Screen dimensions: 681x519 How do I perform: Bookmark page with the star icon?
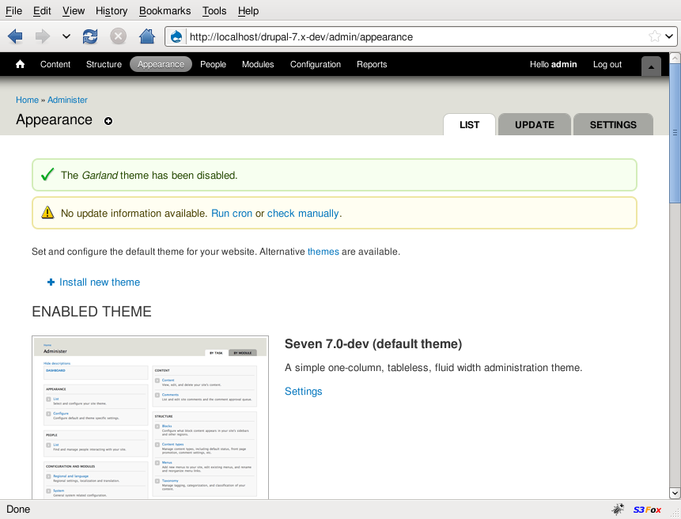point(654,36)
